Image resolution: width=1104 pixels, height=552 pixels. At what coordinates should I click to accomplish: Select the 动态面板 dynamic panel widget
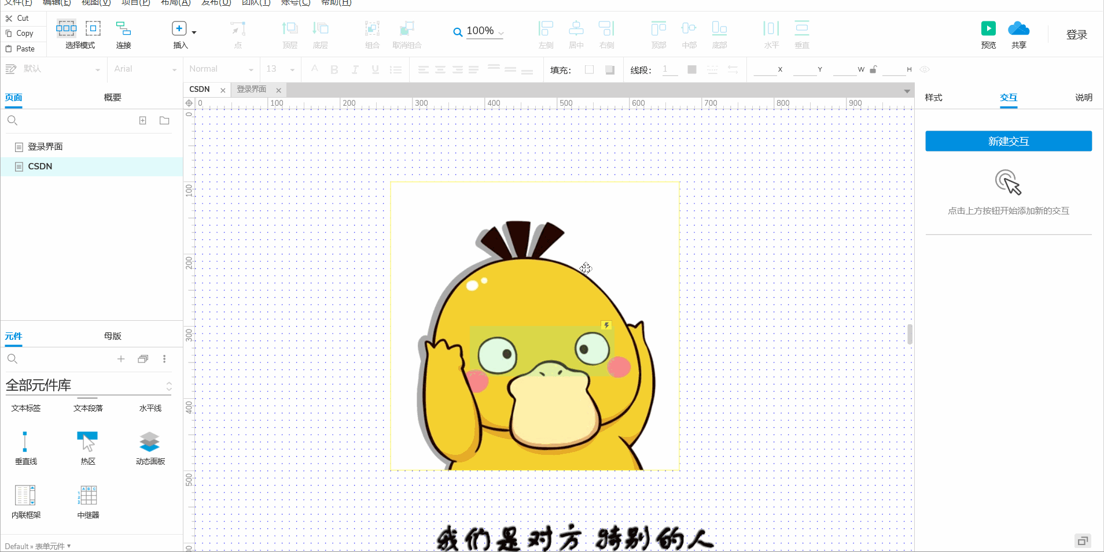coord(150,448)
